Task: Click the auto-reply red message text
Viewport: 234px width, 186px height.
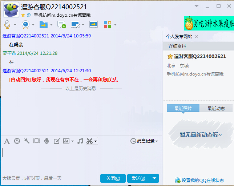Action: (64, 80)
